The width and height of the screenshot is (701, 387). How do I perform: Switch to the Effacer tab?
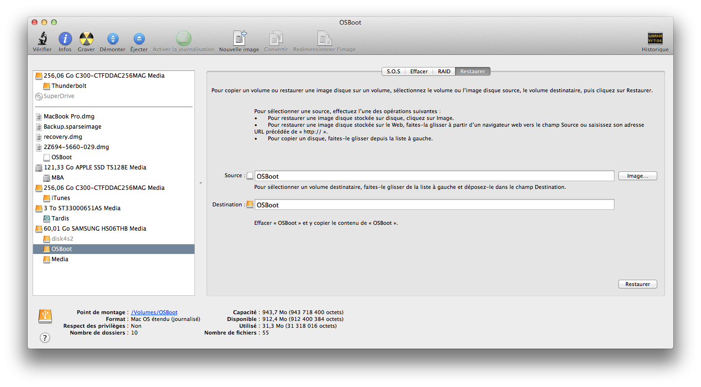(x=419, y=71)
